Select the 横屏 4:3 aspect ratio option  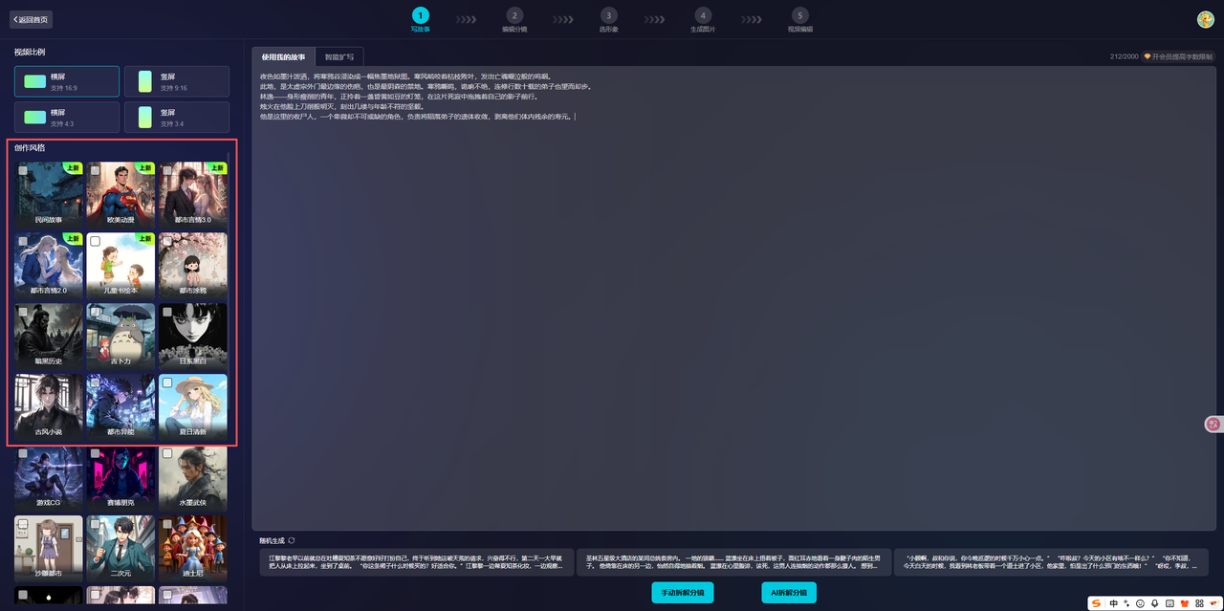pos(67,118)
